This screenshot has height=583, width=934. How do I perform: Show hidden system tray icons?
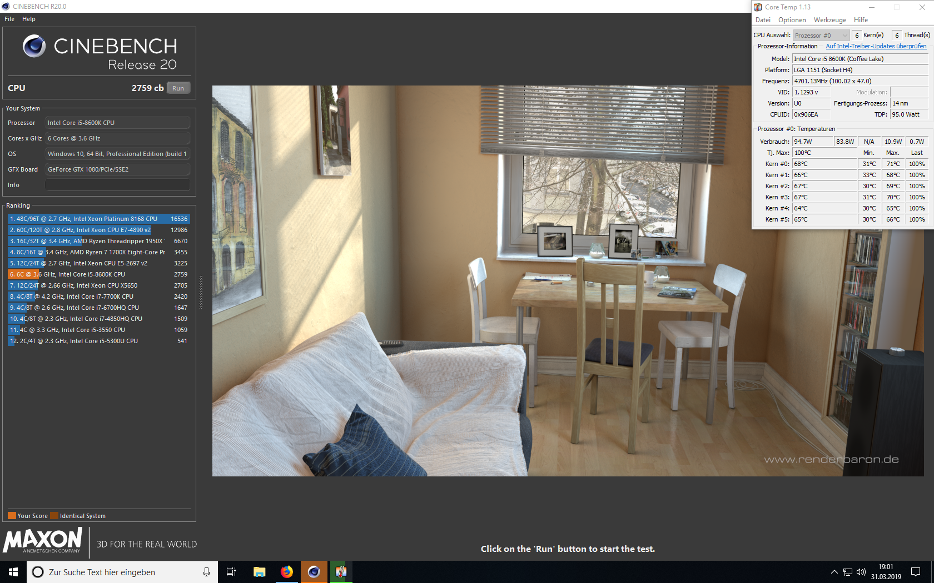(834, 572)
